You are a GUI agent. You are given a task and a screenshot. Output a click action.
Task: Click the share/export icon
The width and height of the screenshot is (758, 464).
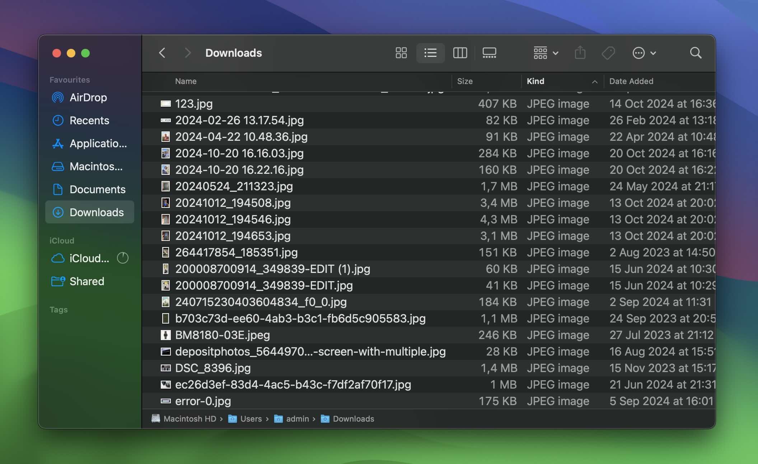click(x=580, y=52)
